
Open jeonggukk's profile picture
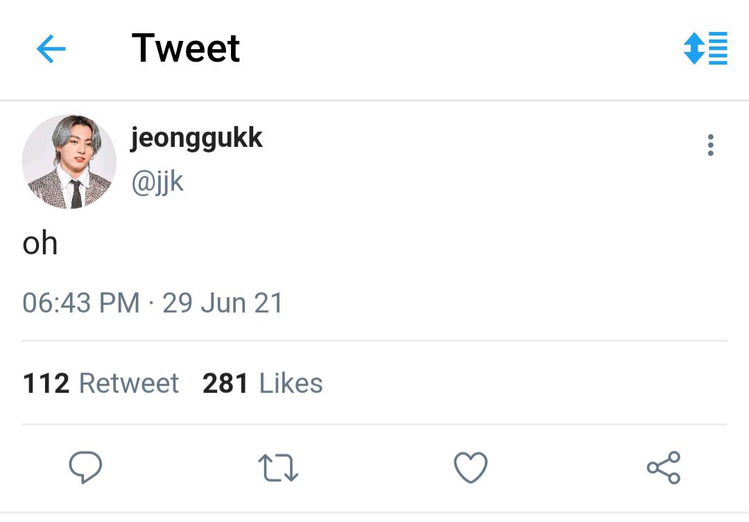pyautogui.click(x=69, y=162)
